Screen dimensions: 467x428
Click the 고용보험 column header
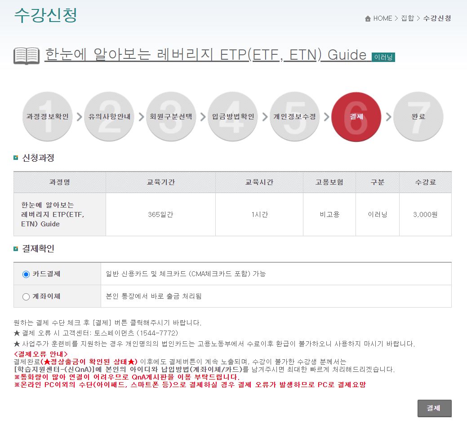point(329,182)
